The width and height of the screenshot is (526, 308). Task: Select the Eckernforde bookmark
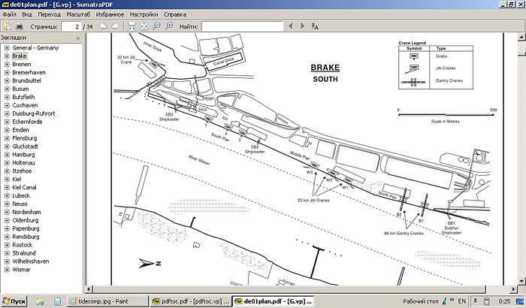27,122
